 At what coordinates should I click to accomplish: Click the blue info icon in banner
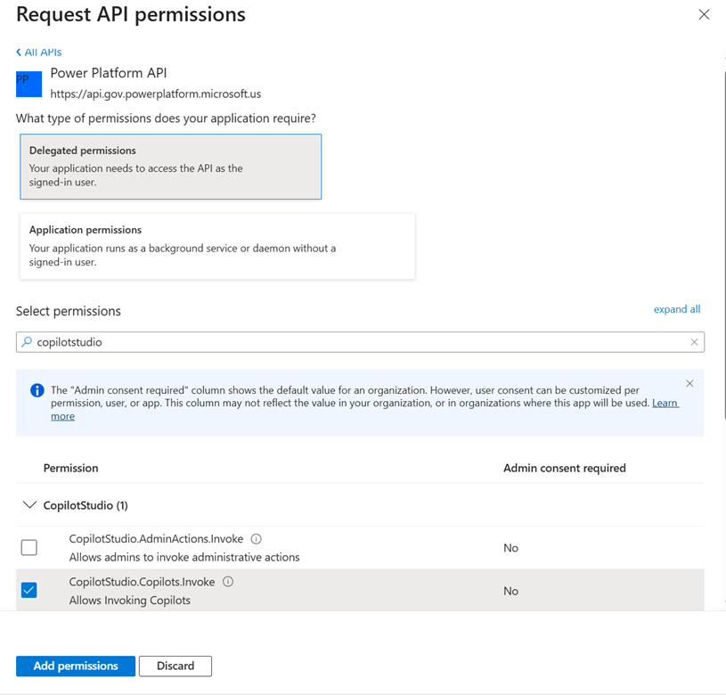pos(37,390)
